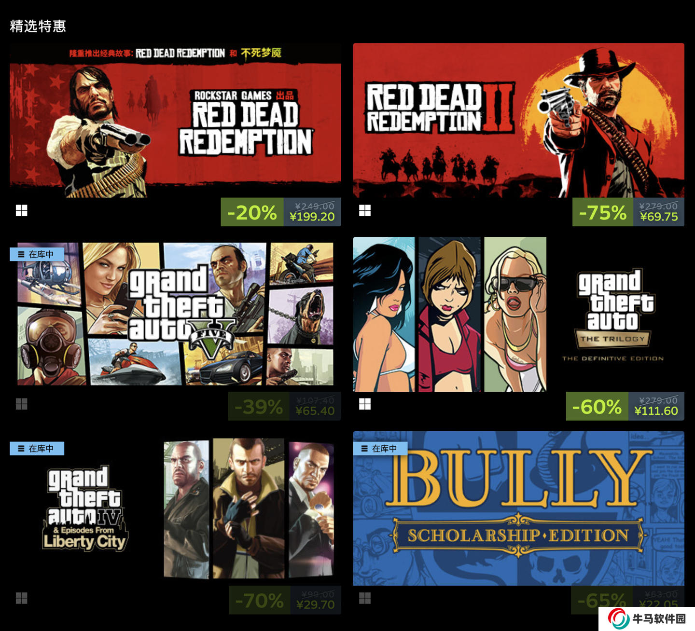Screen dimensions: 695x631
Task: Click in-library list icon on GTA V
Action: point(21,254)
